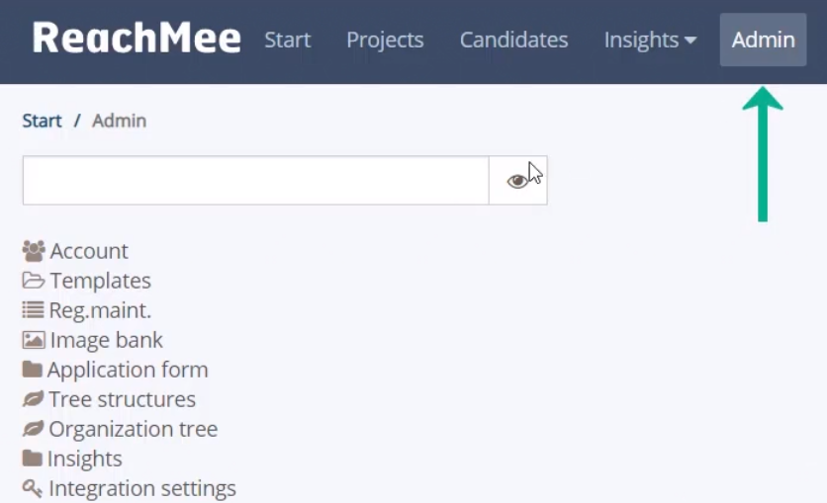This screenshot has width=827, height=503.
Task: Click the Integration settings key icon
Action: click(x=33, y=488)
